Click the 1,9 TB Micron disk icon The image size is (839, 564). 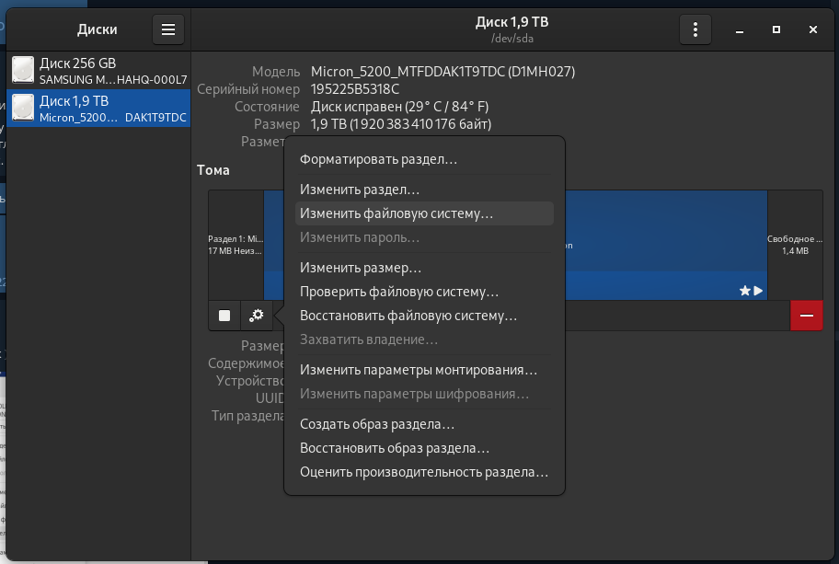[24, 109]
